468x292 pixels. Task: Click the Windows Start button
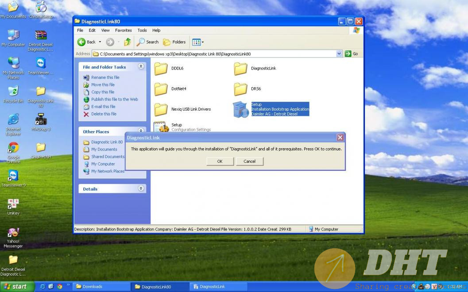pos(15,287)
